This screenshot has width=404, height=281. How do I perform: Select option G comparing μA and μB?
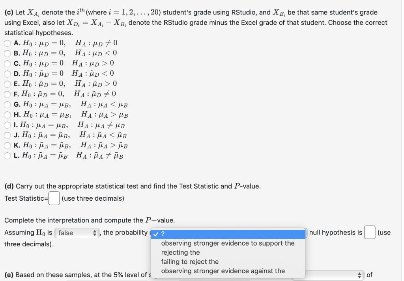click(x=7, y=104)
